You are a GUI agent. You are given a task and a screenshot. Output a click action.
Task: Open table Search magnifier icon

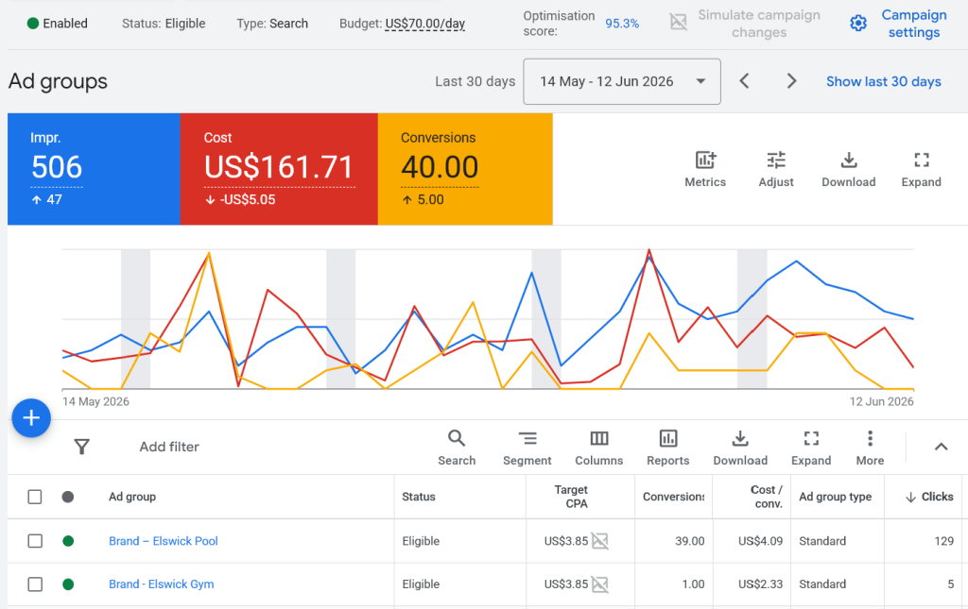pyautogui.click(x=457, y=438)
